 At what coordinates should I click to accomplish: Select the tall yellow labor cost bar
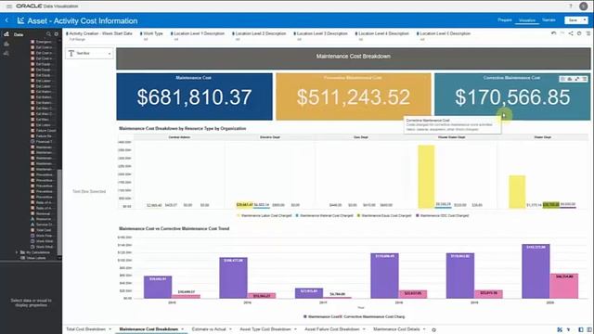(x=426, y=176)
